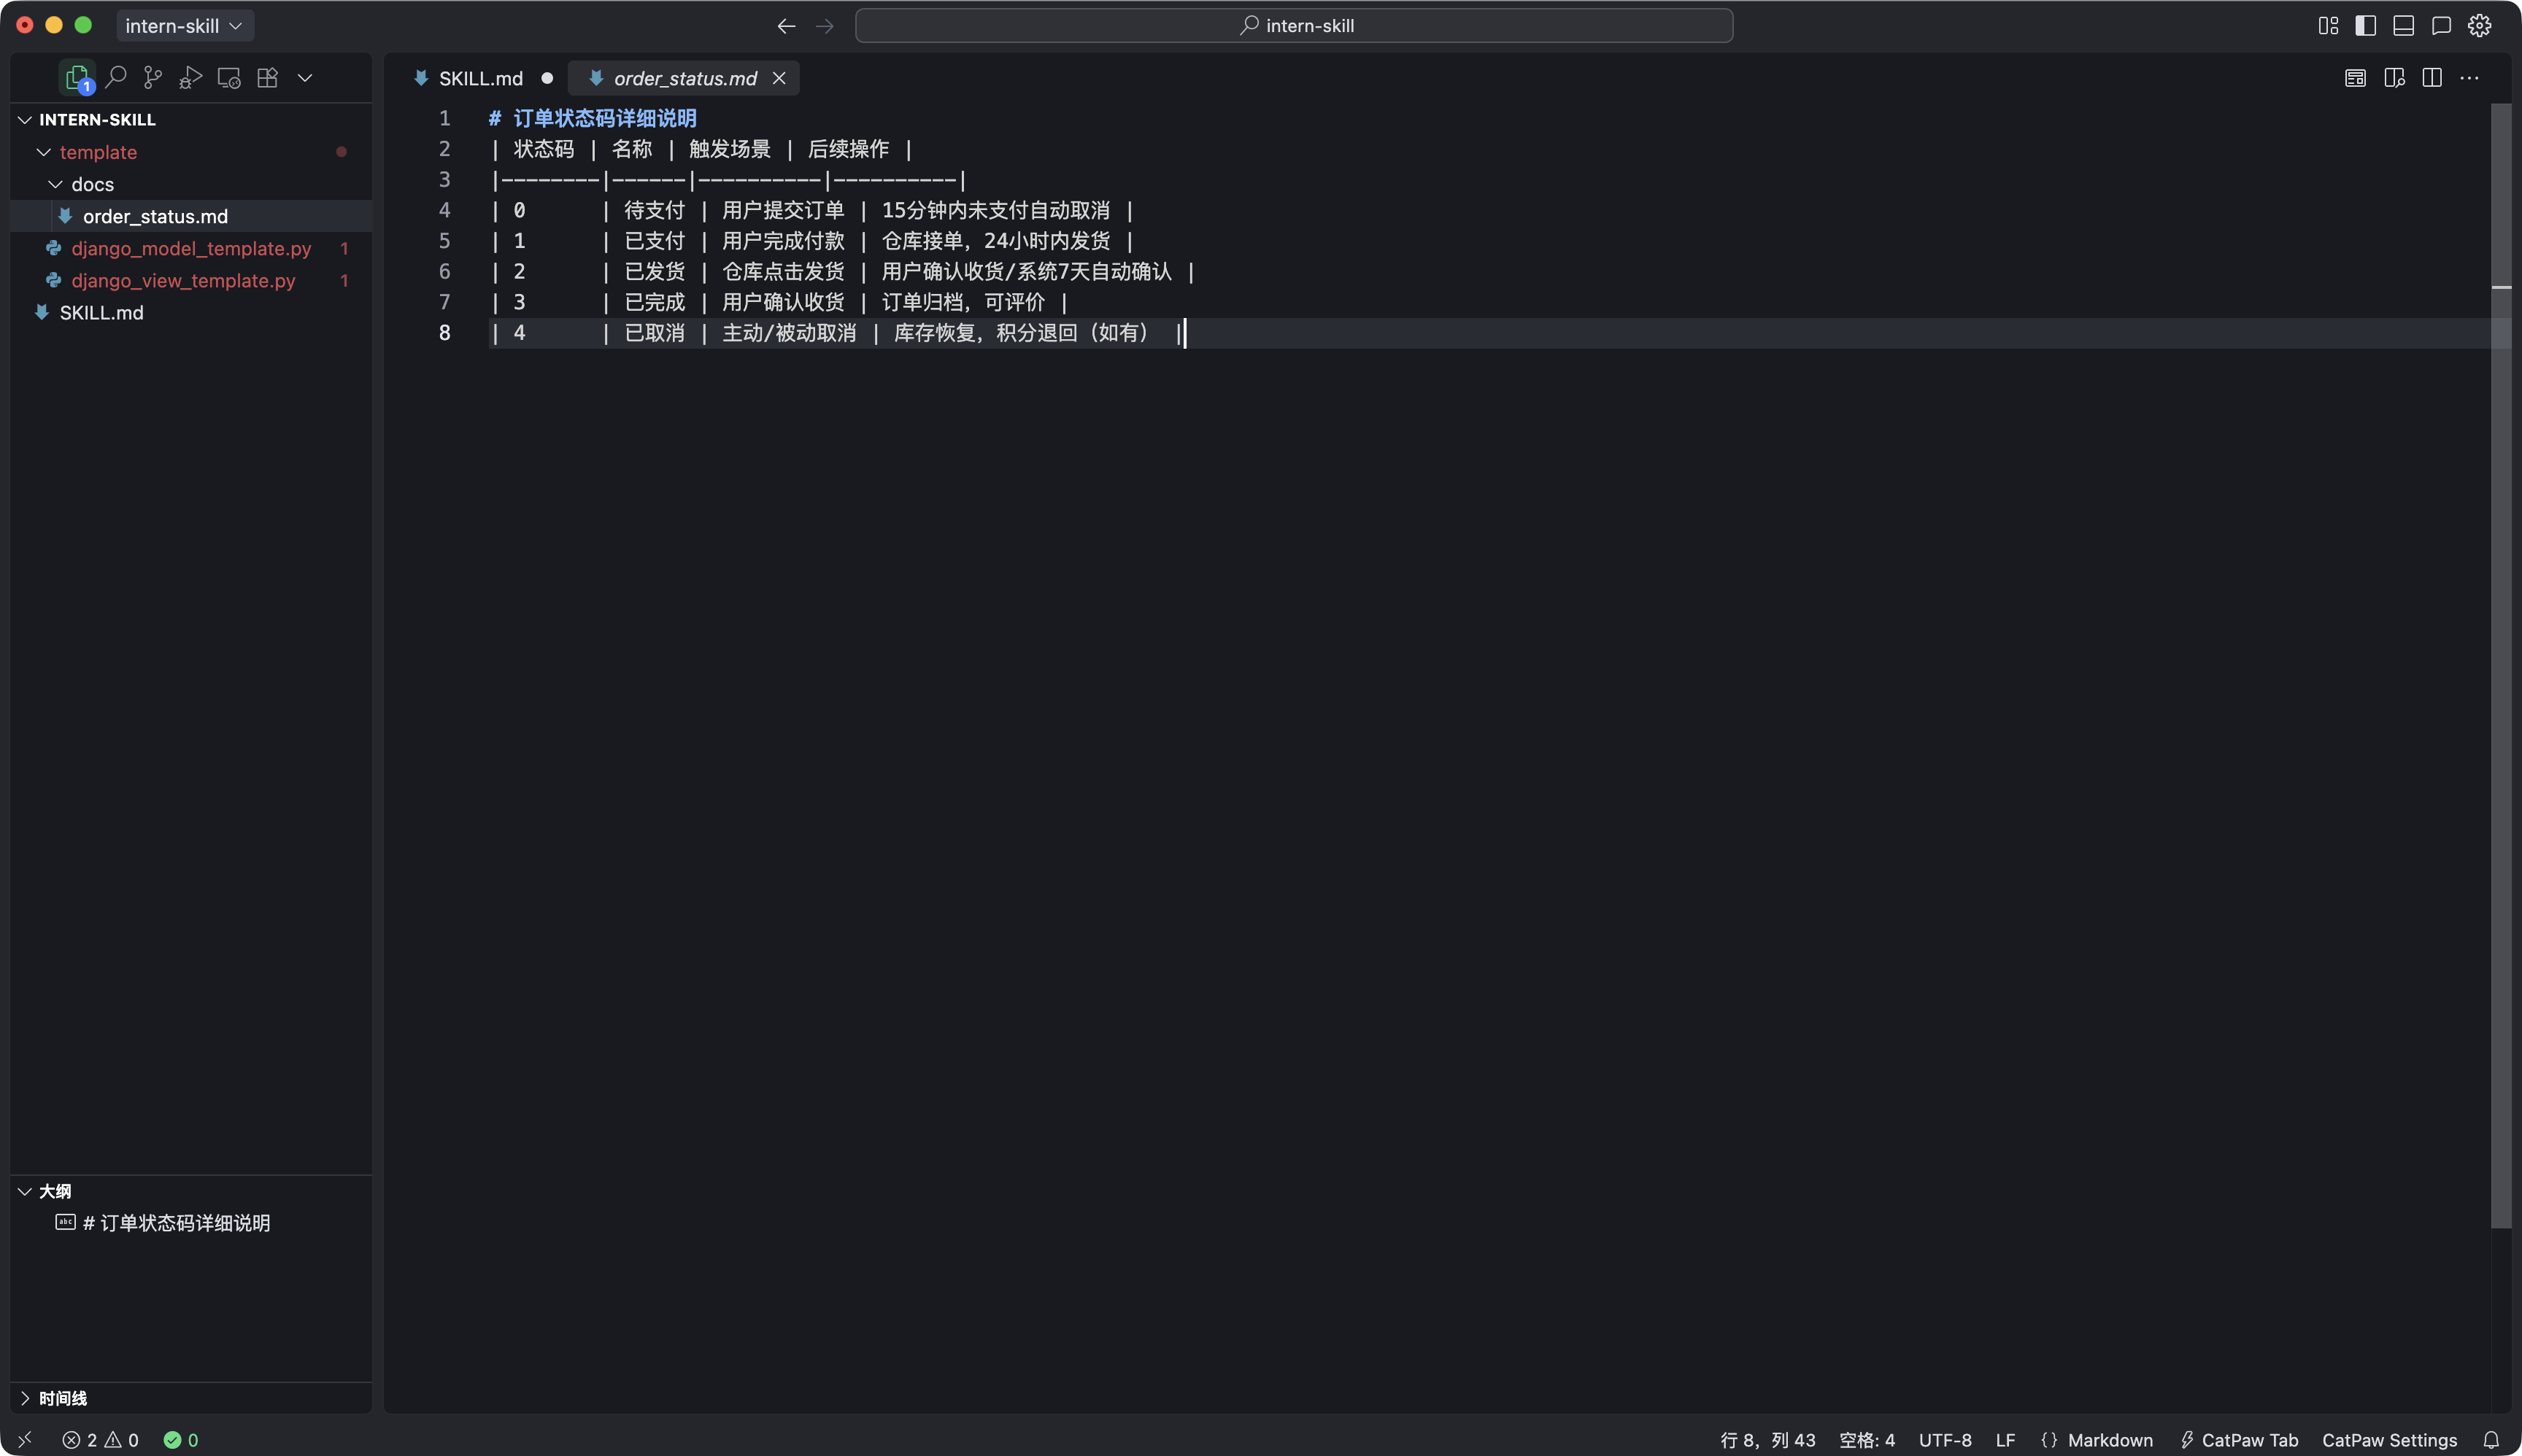Open the intern-skill project dropdown
The height and width of the screenshot is (1456, 2522).
184,26
